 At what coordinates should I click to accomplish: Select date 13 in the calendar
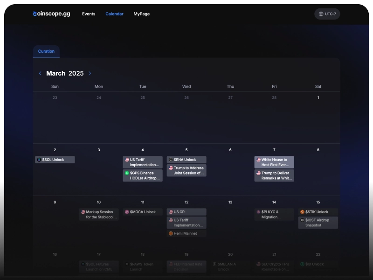pos(230,202)
